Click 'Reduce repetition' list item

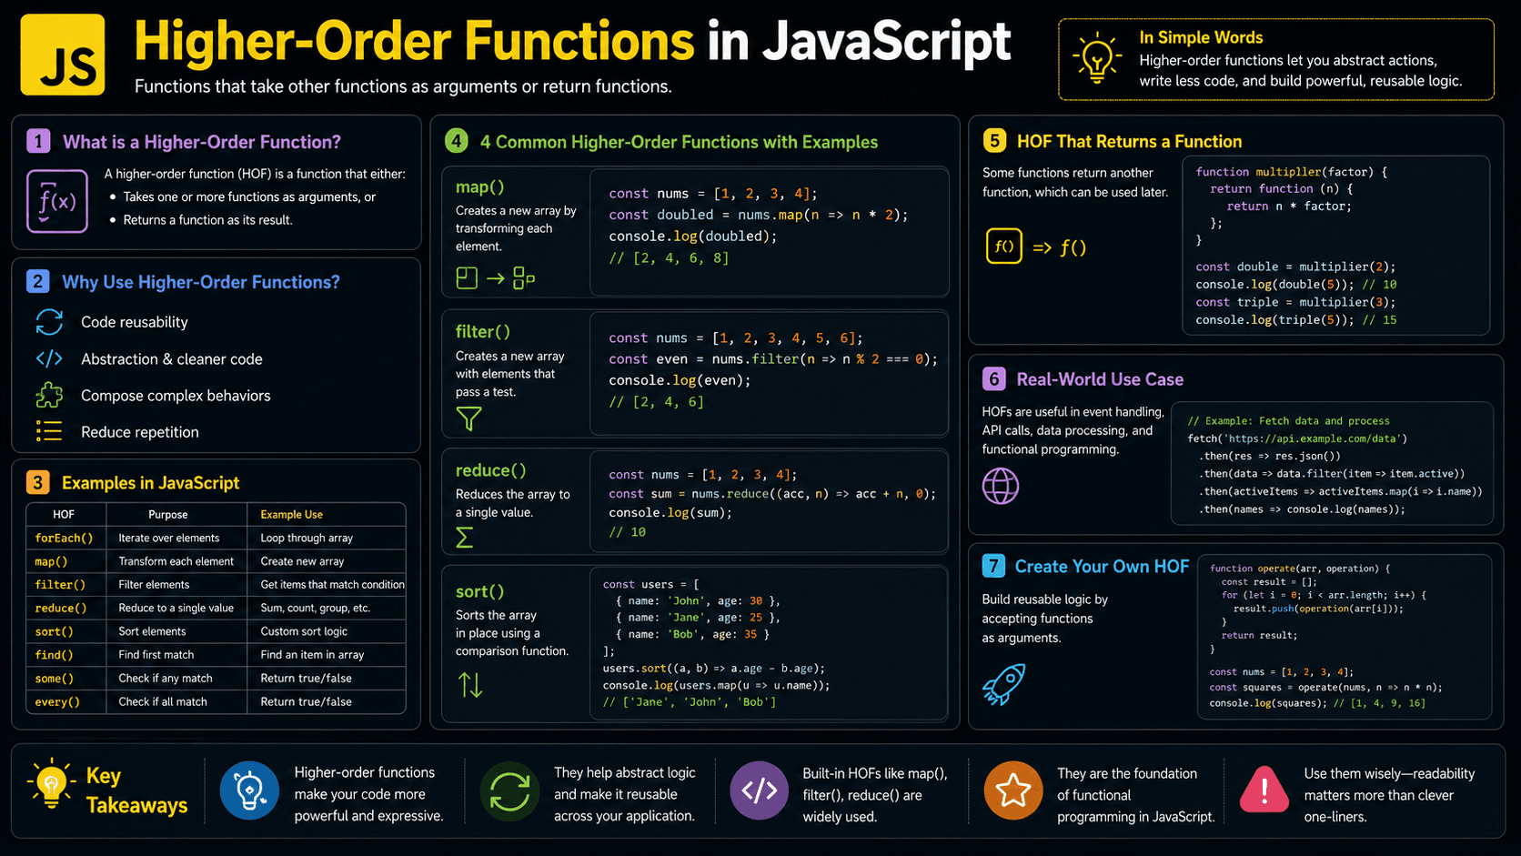tap(139, 432)
